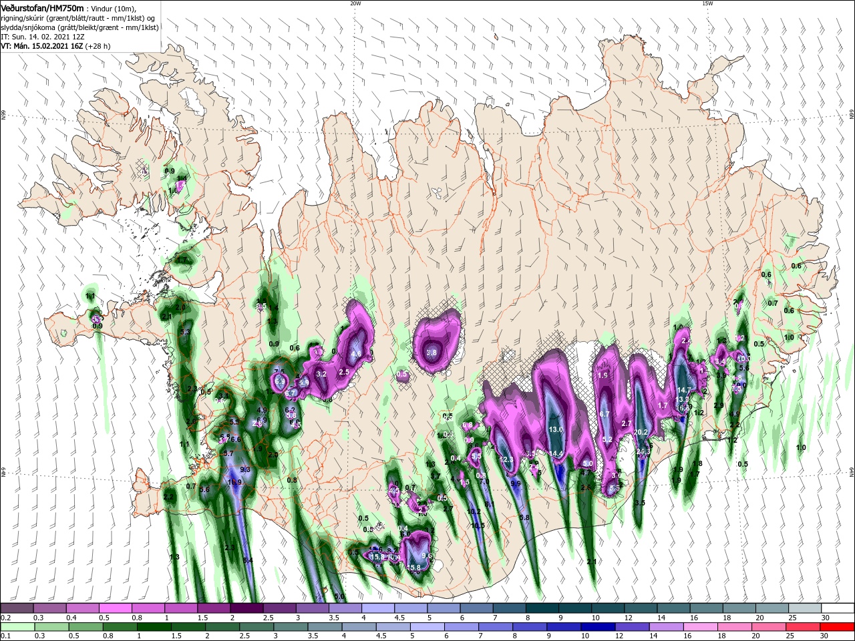855x641 pixels.
Task: Click the palest green 0.1 rain swatch
Action: click(x=17, y=627)
